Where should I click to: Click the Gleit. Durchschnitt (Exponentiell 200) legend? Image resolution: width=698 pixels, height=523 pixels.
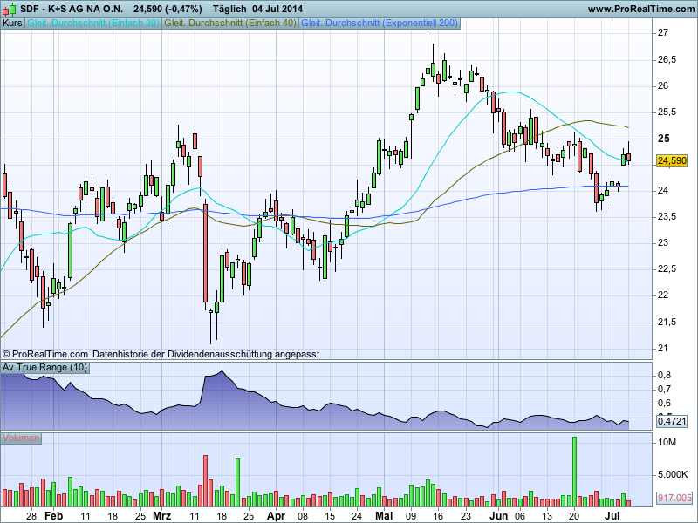[x=380, y=24]
